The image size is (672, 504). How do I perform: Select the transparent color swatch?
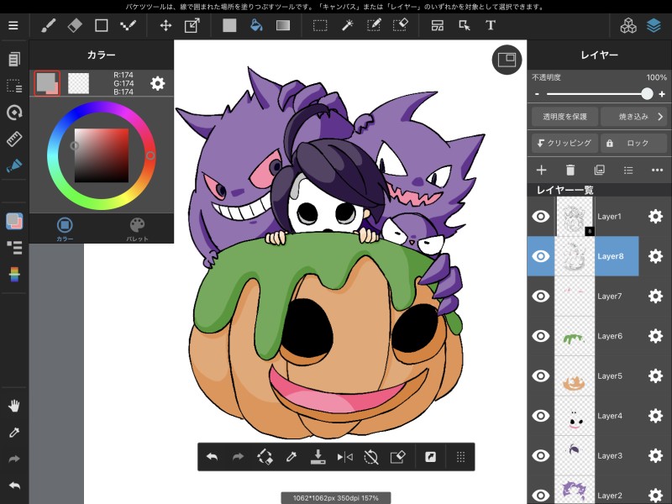tap(78, 83)
